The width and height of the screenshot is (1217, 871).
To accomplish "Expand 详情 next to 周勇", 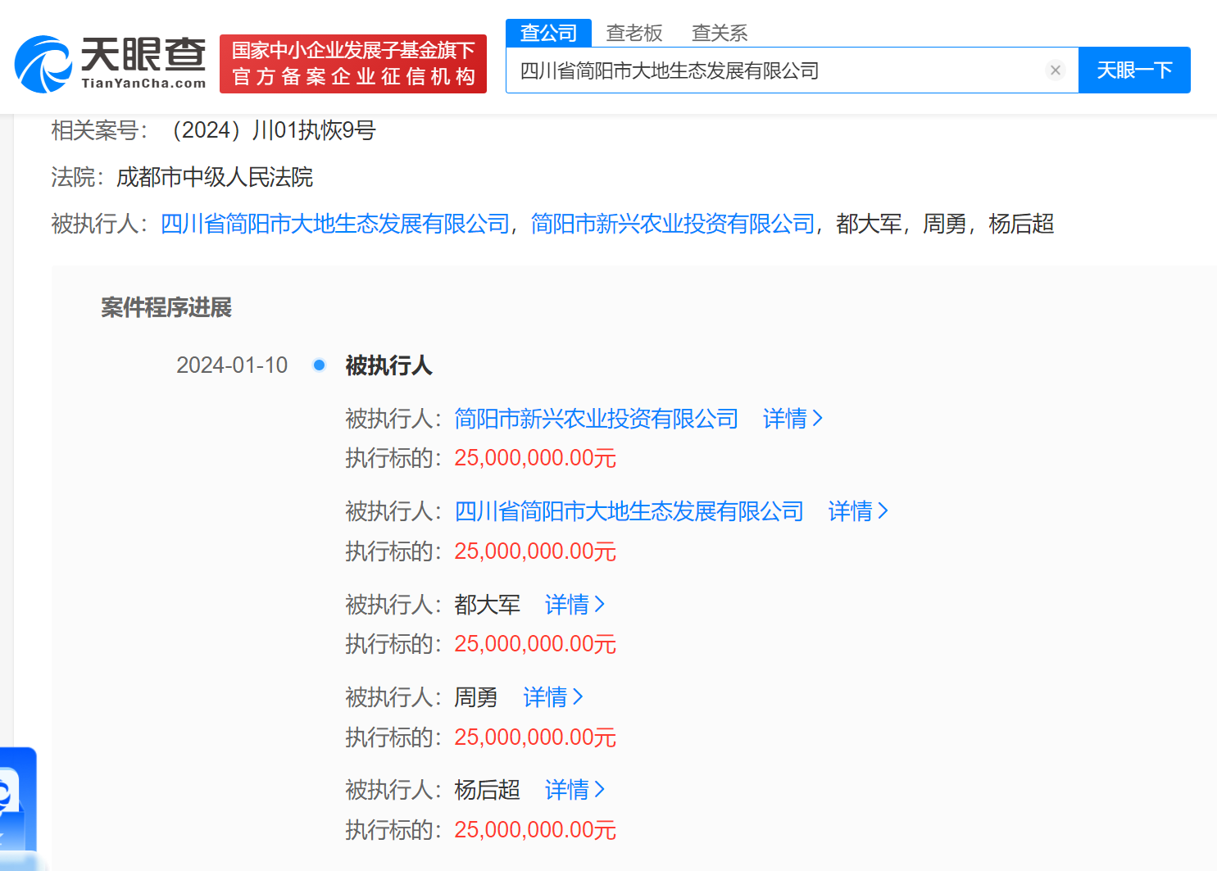I will [x=552, y=697].
